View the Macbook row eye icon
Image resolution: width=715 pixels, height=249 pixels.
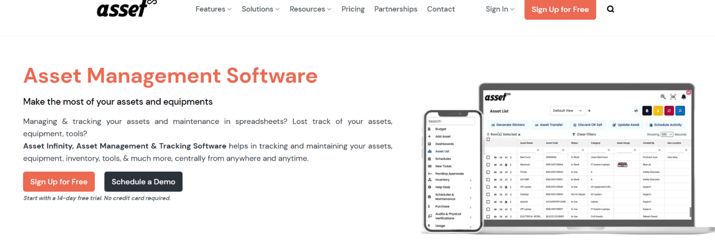coord(495,165)
